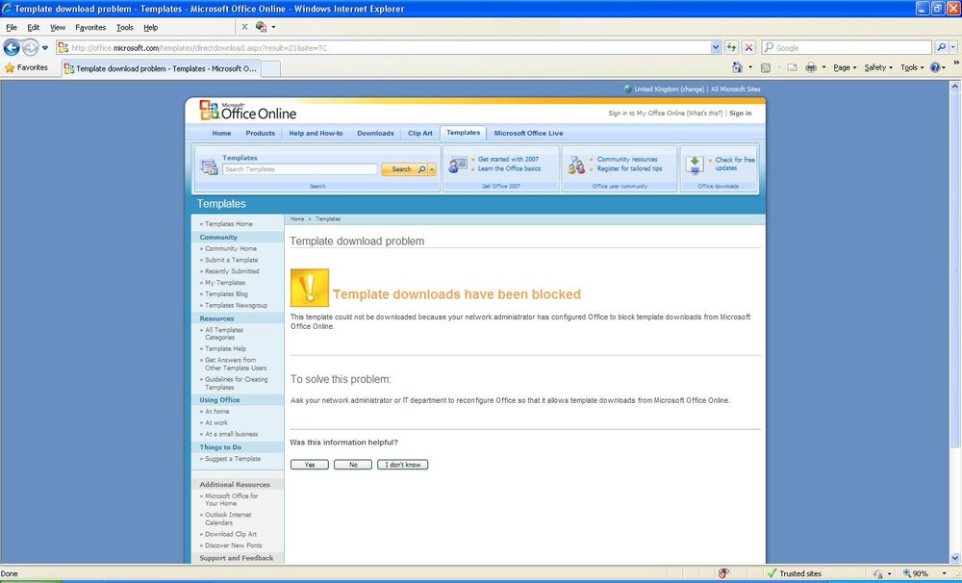Viewport: 962px width, 583px height.
Task: Click the I don't know feedback button
Action: [402, 465]
